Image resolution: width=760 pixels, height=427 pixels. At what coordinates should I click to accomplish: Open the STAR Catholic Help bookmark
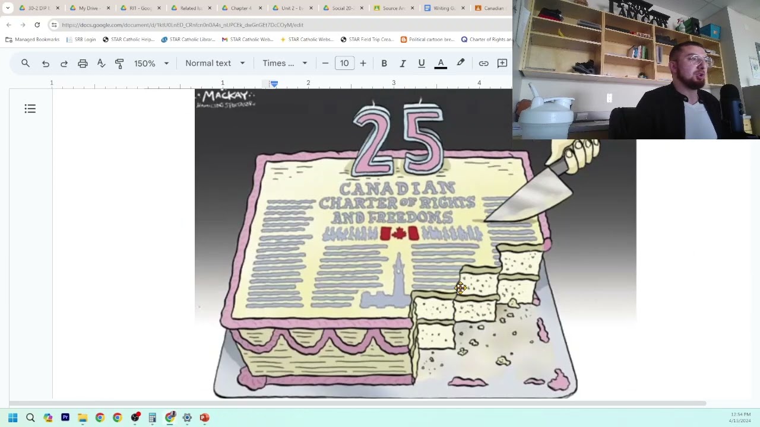tap(128, 40)
